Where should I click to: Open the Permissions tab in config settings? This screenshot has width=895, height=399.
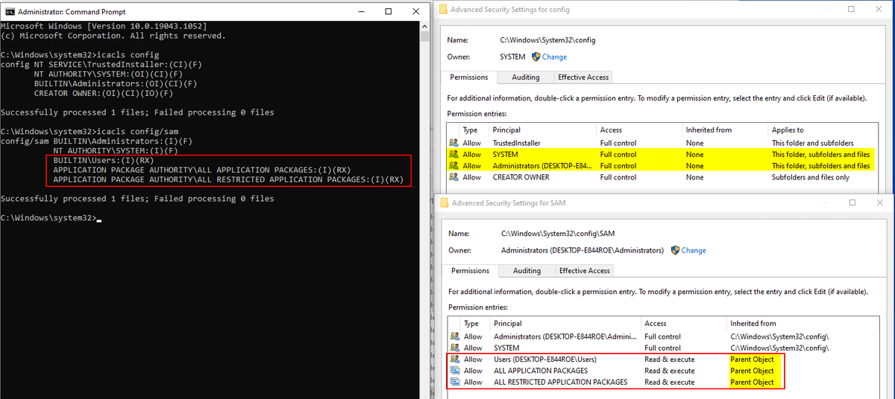pos(469,77)
